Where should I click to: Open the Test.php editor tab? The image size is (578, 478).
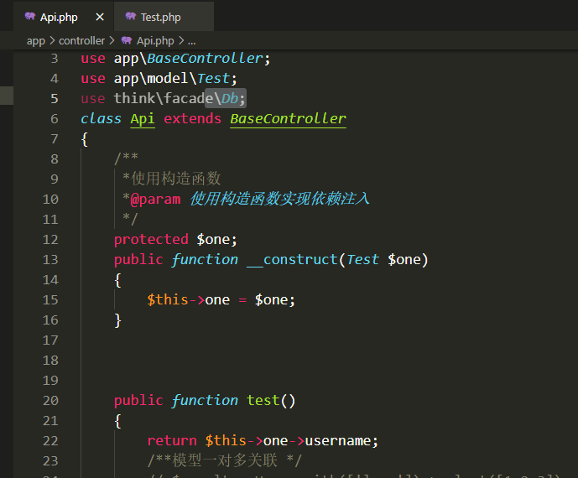pyautogui.click(x=164, y=17)
